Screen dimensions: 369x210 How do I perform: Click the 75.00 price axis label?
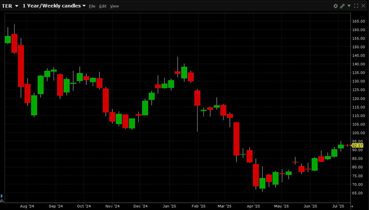click(x=358, y=176)
